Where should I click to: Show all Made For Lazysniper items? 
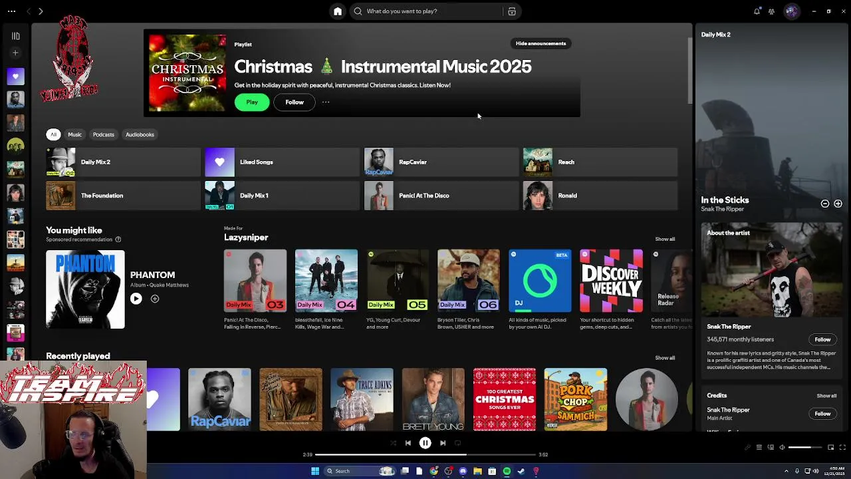665,239
